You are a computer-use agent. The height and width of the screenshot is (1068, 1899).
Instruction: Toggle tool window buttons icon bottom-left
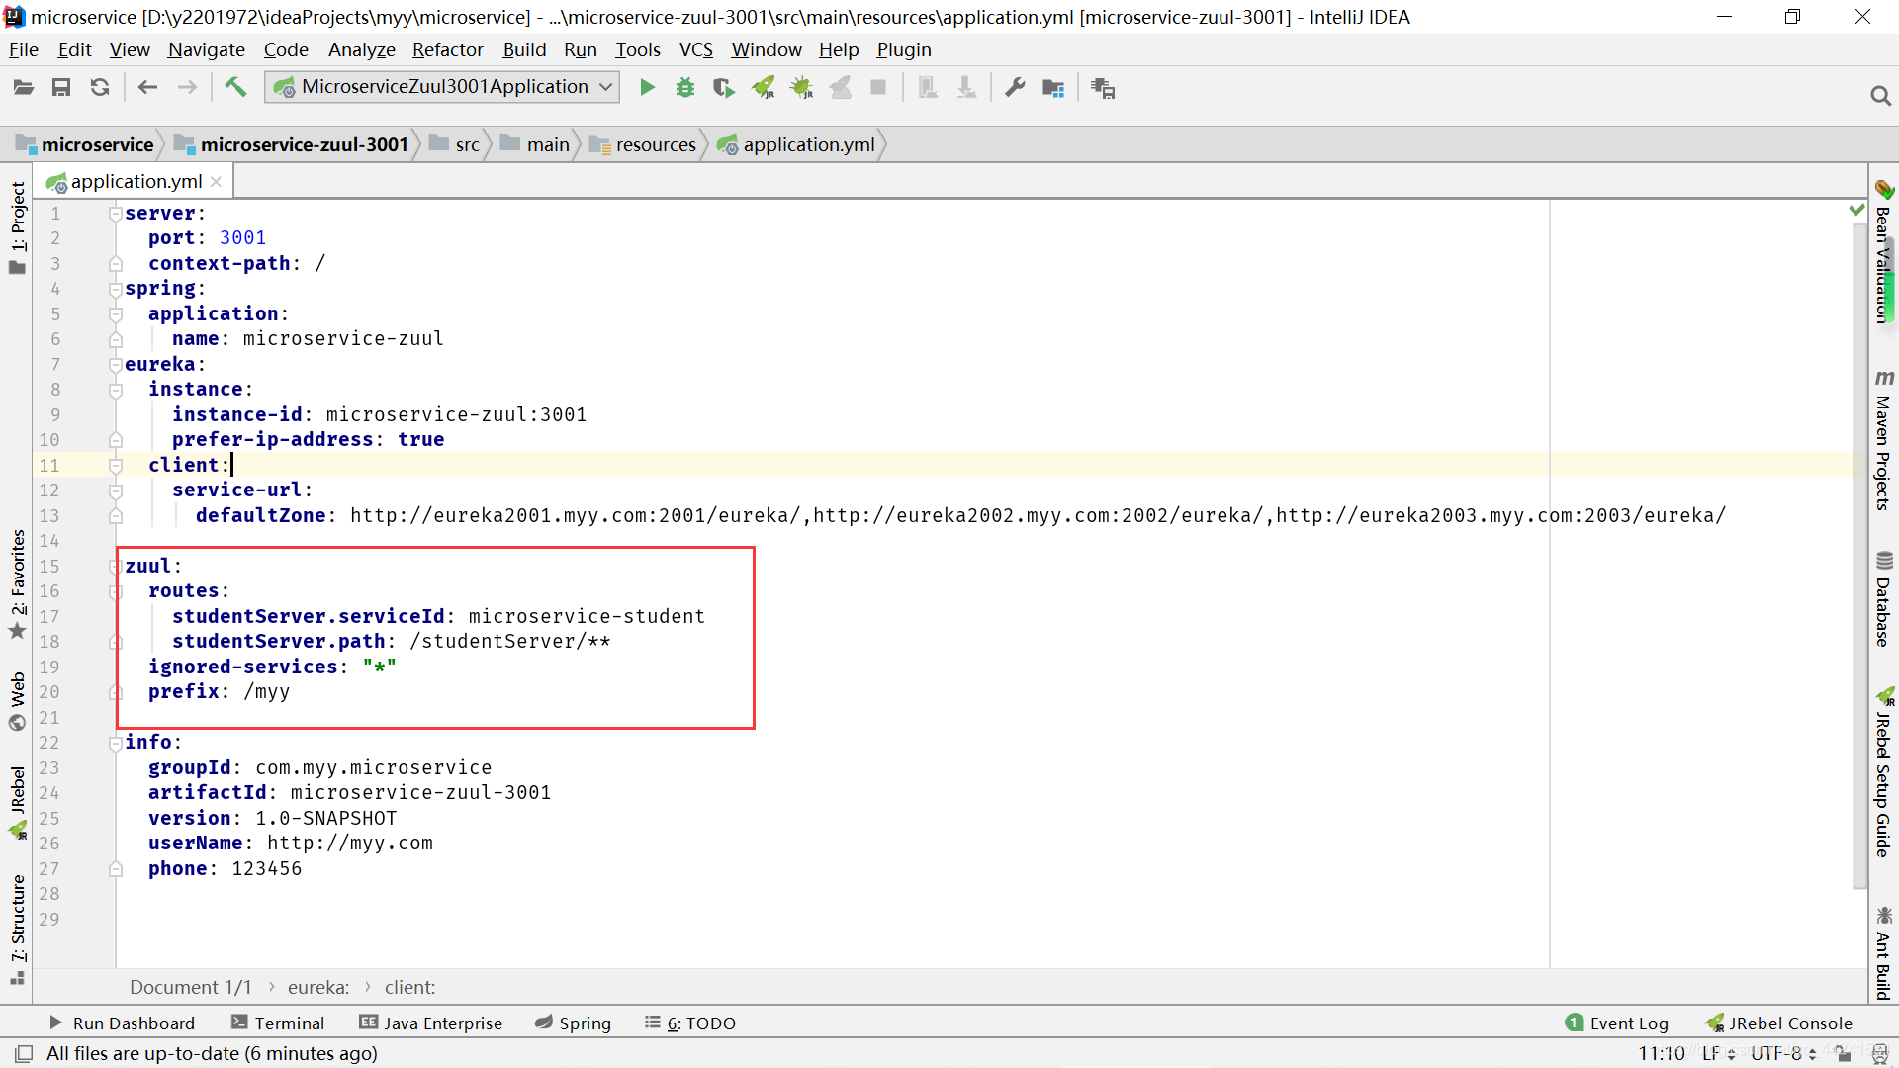24,1053
